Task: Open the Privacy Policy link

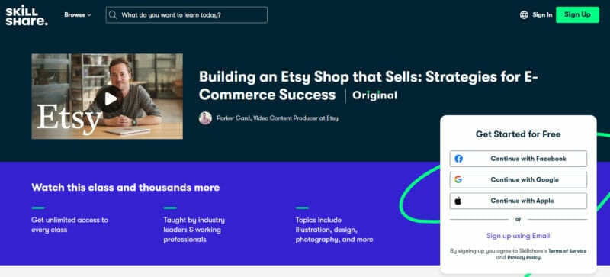Action: tap(524, 258)
